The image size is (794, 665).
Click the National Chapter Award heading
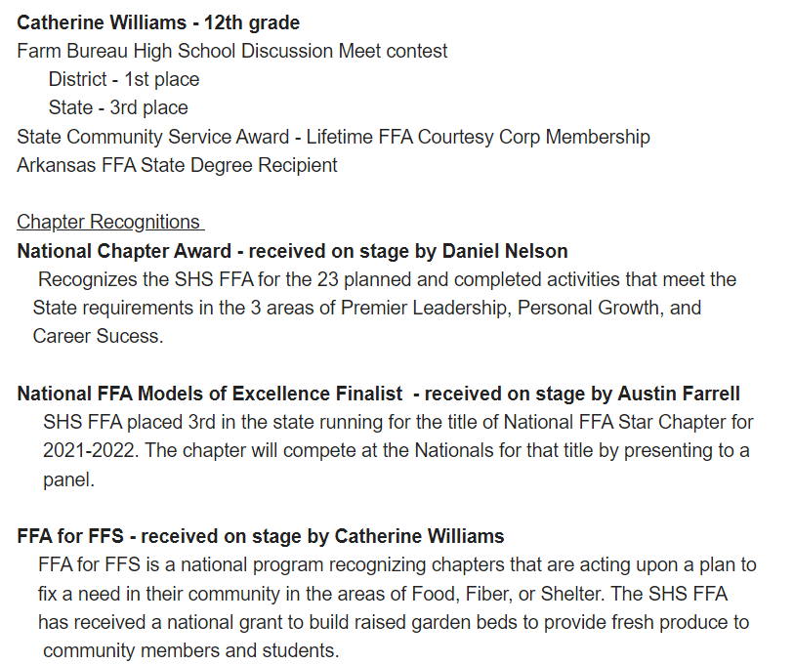click(x=292, y=251)
